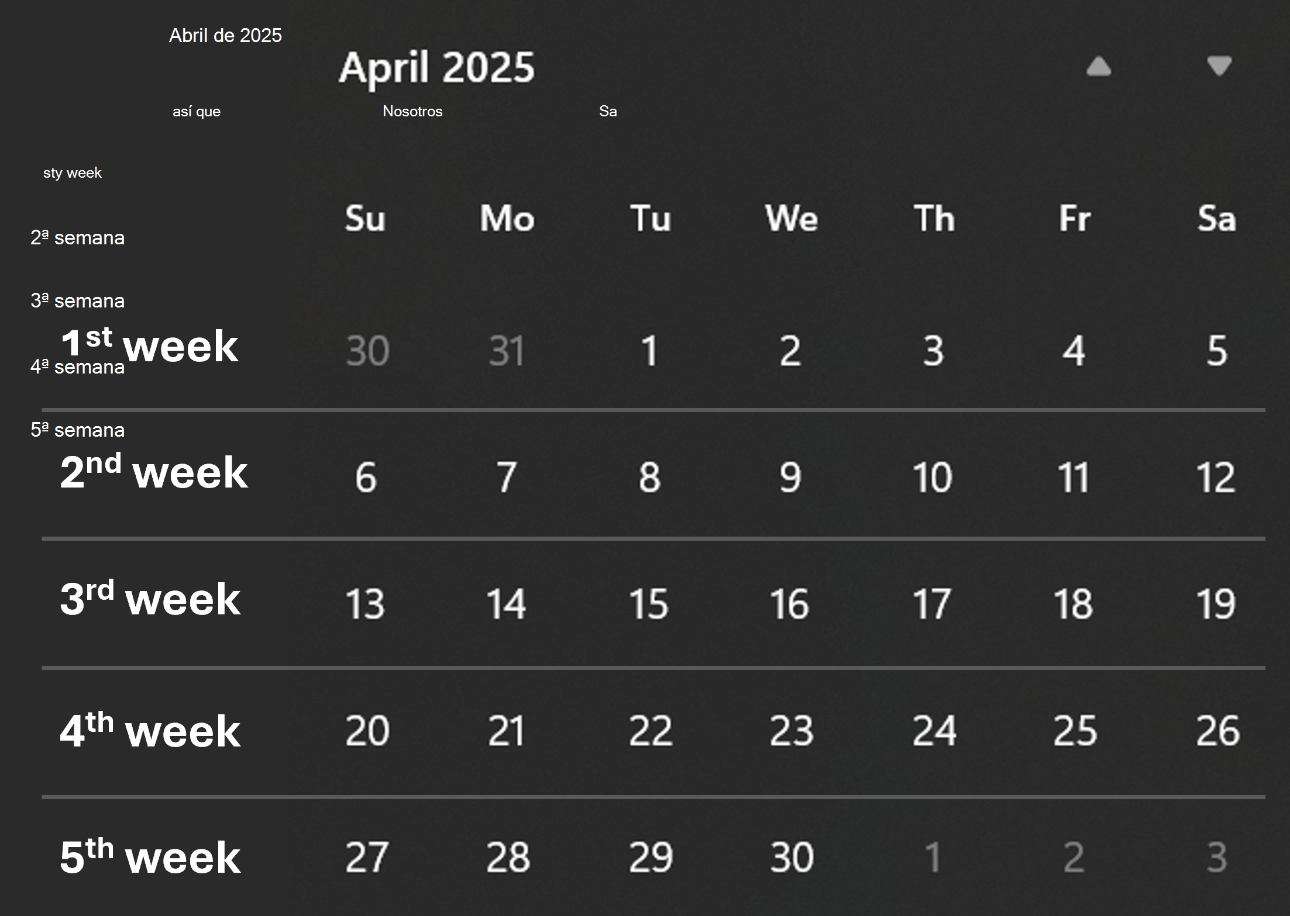Select April 9 in the 2nd week
The height and width of the screenshot is (916, 1290).
[x=791, y=476]
